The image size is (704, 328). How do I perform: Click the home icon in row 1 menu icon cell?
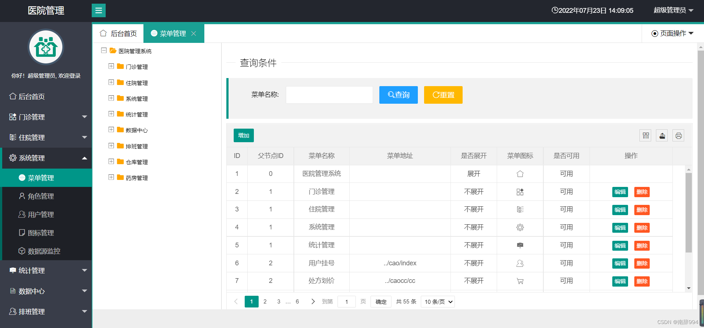point(520,174)
